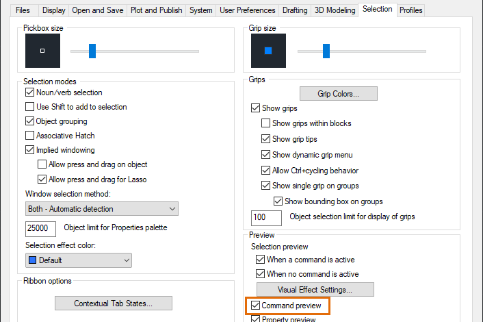Viewport: 483px width, 322px height.
Task: Uncheck Show grip tips
Action: click(266, 139)
